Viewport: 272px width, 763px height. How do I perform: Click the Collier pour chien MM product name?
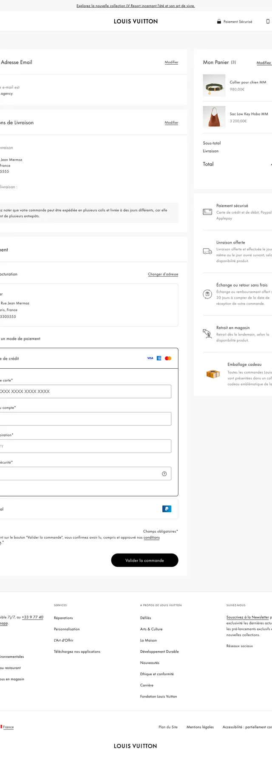[248, 82]
